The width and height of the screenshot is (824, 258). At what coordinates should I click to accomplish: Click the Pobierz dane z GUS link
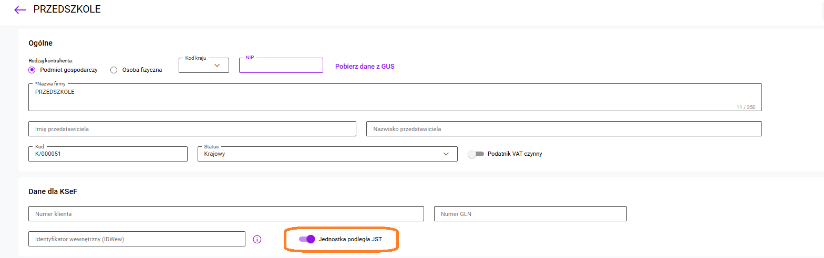[365, 67]
